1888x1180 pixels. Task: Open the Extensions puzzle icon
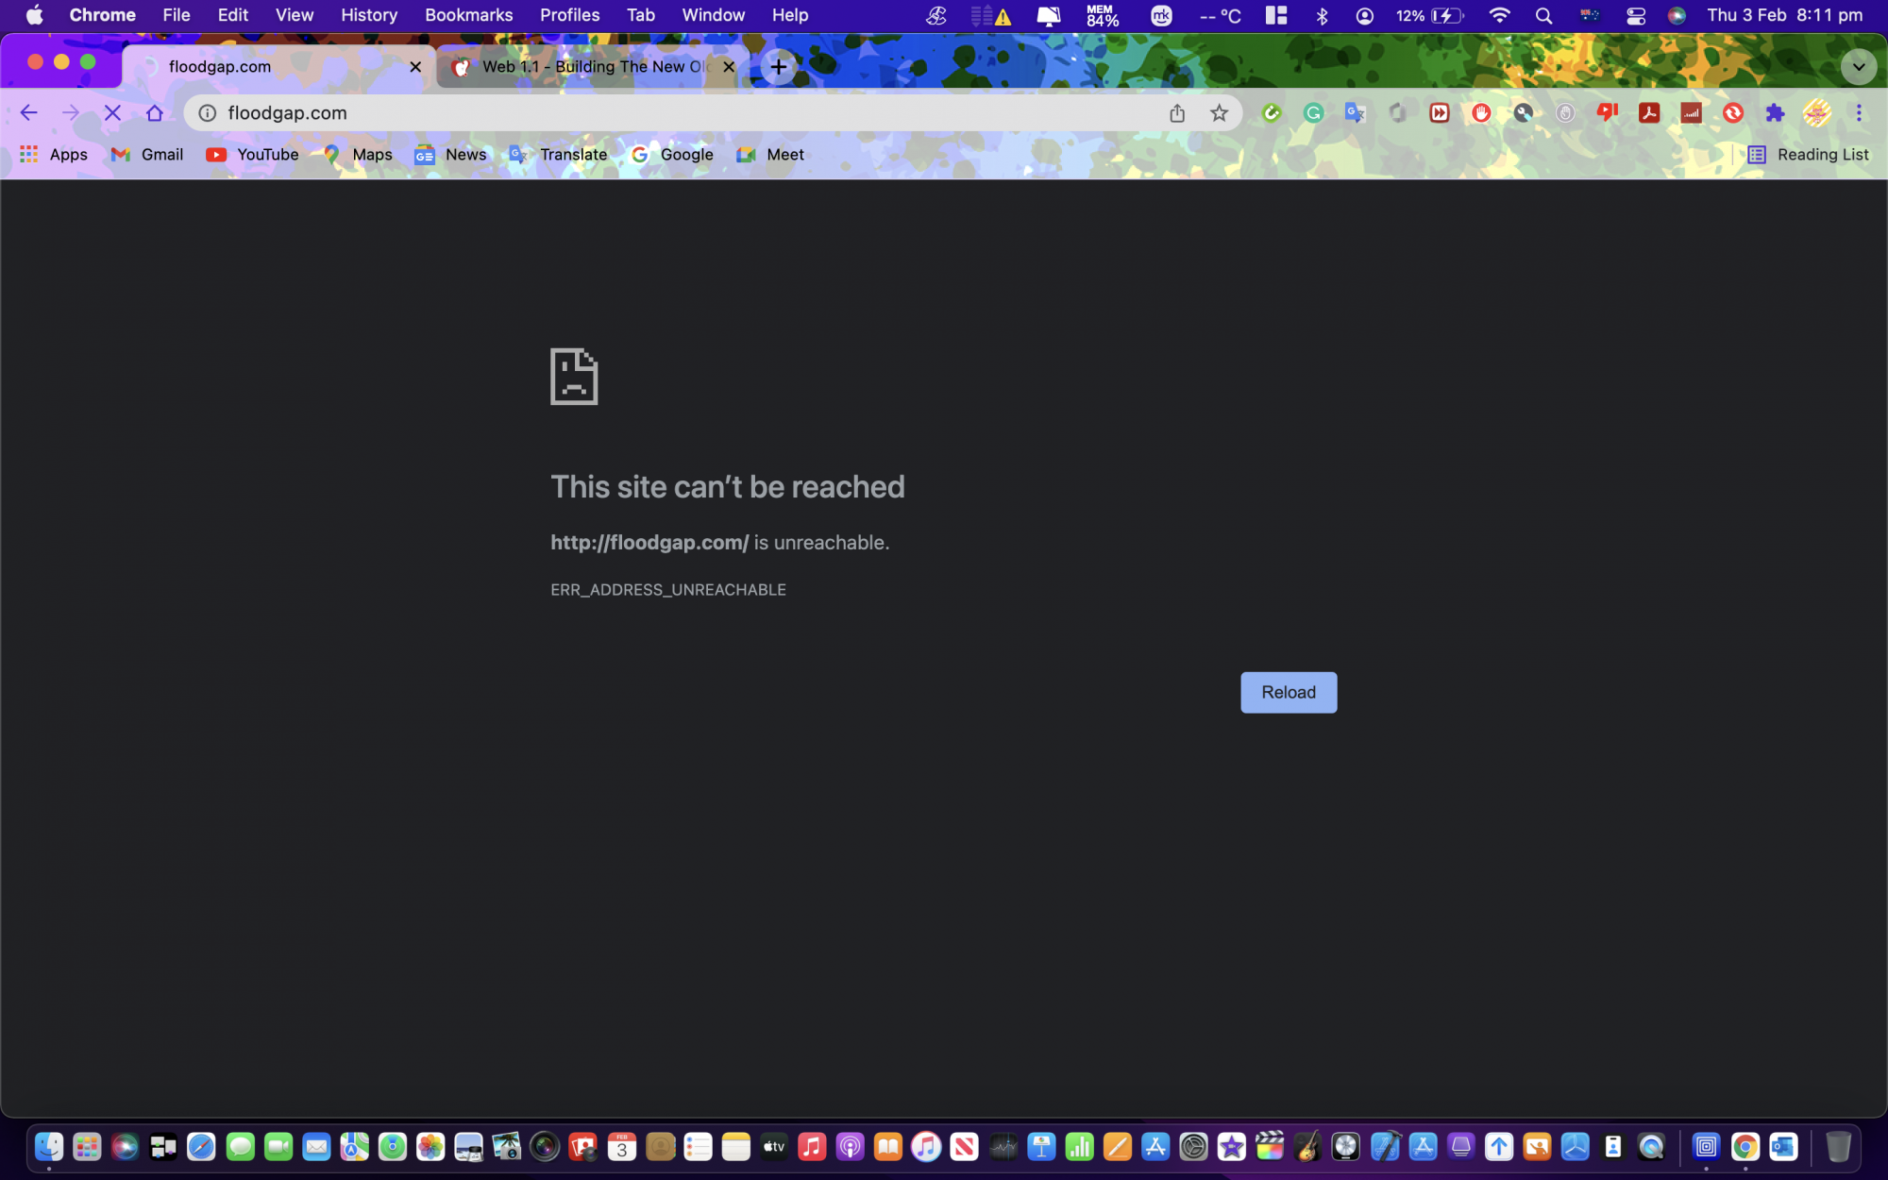pos(1775,113)
